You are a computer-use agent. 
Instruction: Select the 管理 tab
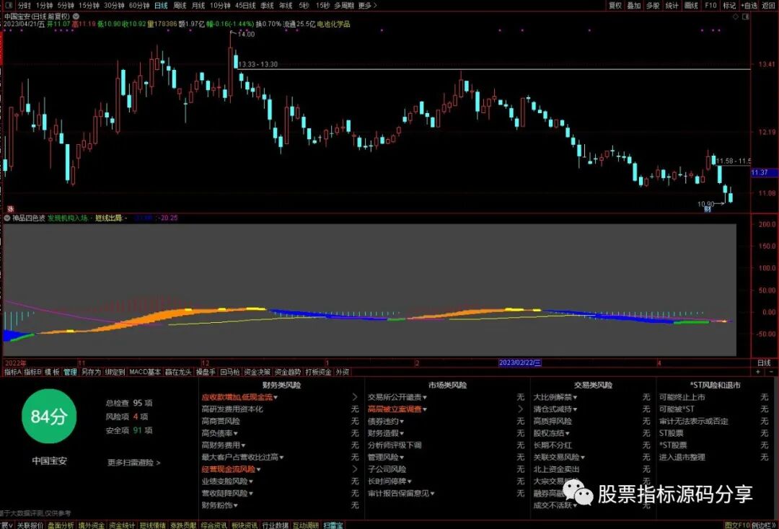point(70,372)
